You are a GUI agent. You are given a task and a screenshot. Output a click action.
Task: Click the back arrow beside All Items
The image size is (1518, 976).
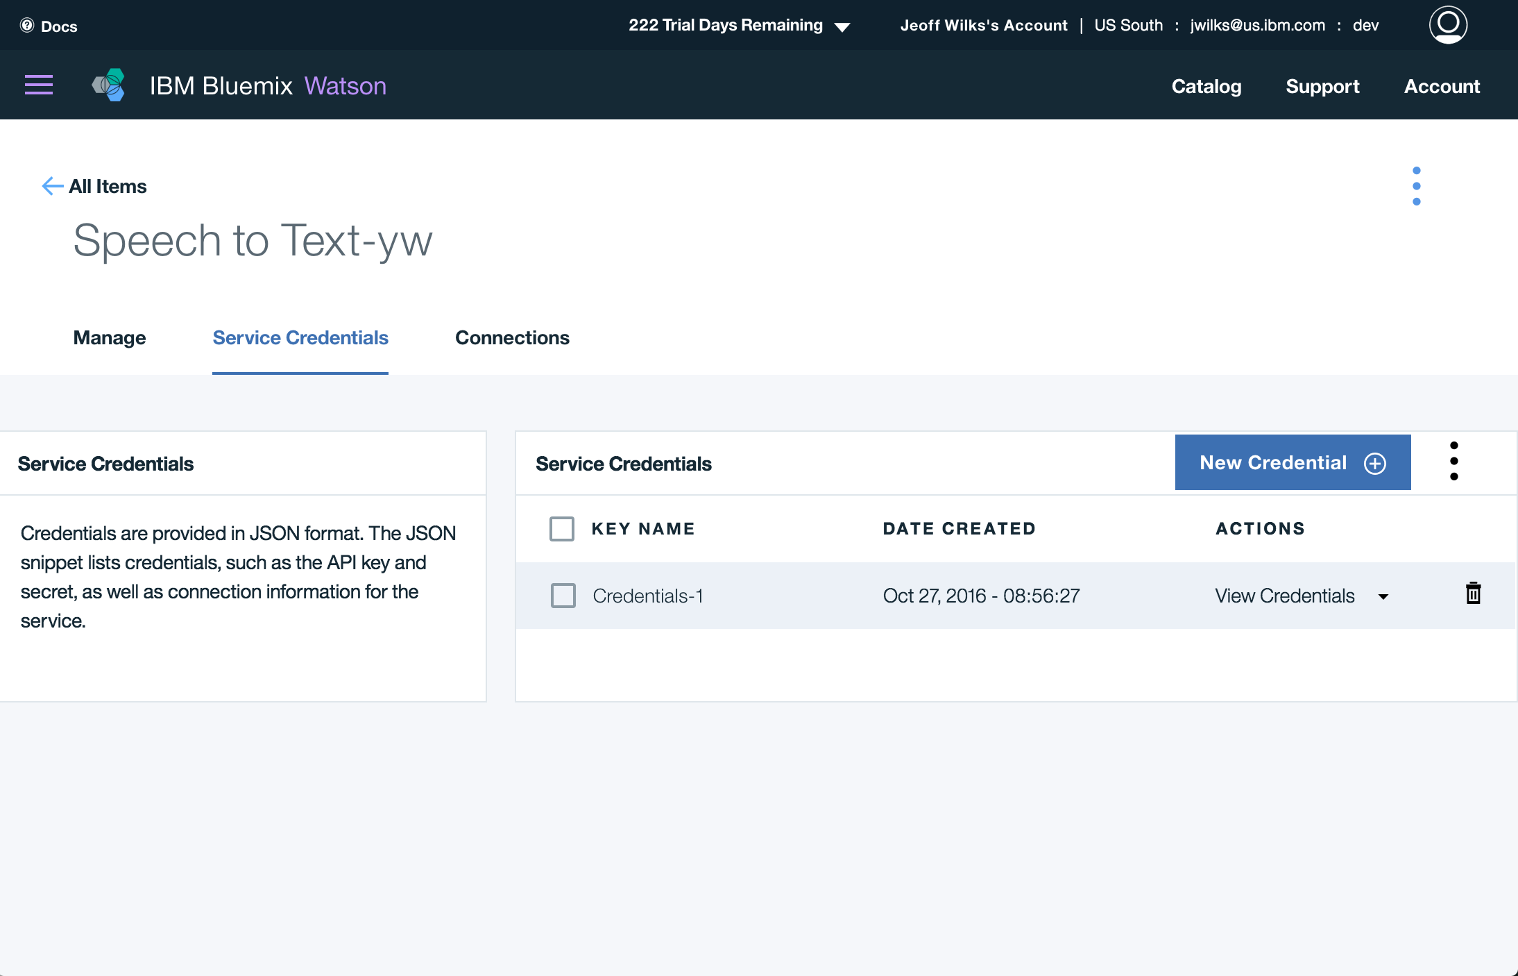(x=53, y=186)
